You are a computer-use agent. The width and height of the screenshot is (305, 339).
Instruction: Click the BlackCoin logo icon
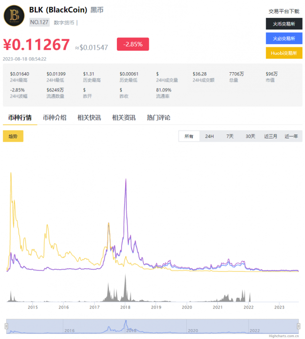pyautogui.click(x=14, y=16)
